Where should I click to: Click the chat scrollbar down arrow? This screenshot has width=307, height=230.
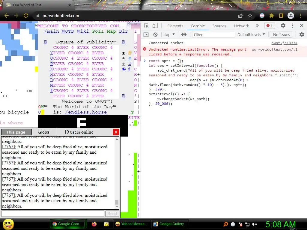(x=117, y=207)
